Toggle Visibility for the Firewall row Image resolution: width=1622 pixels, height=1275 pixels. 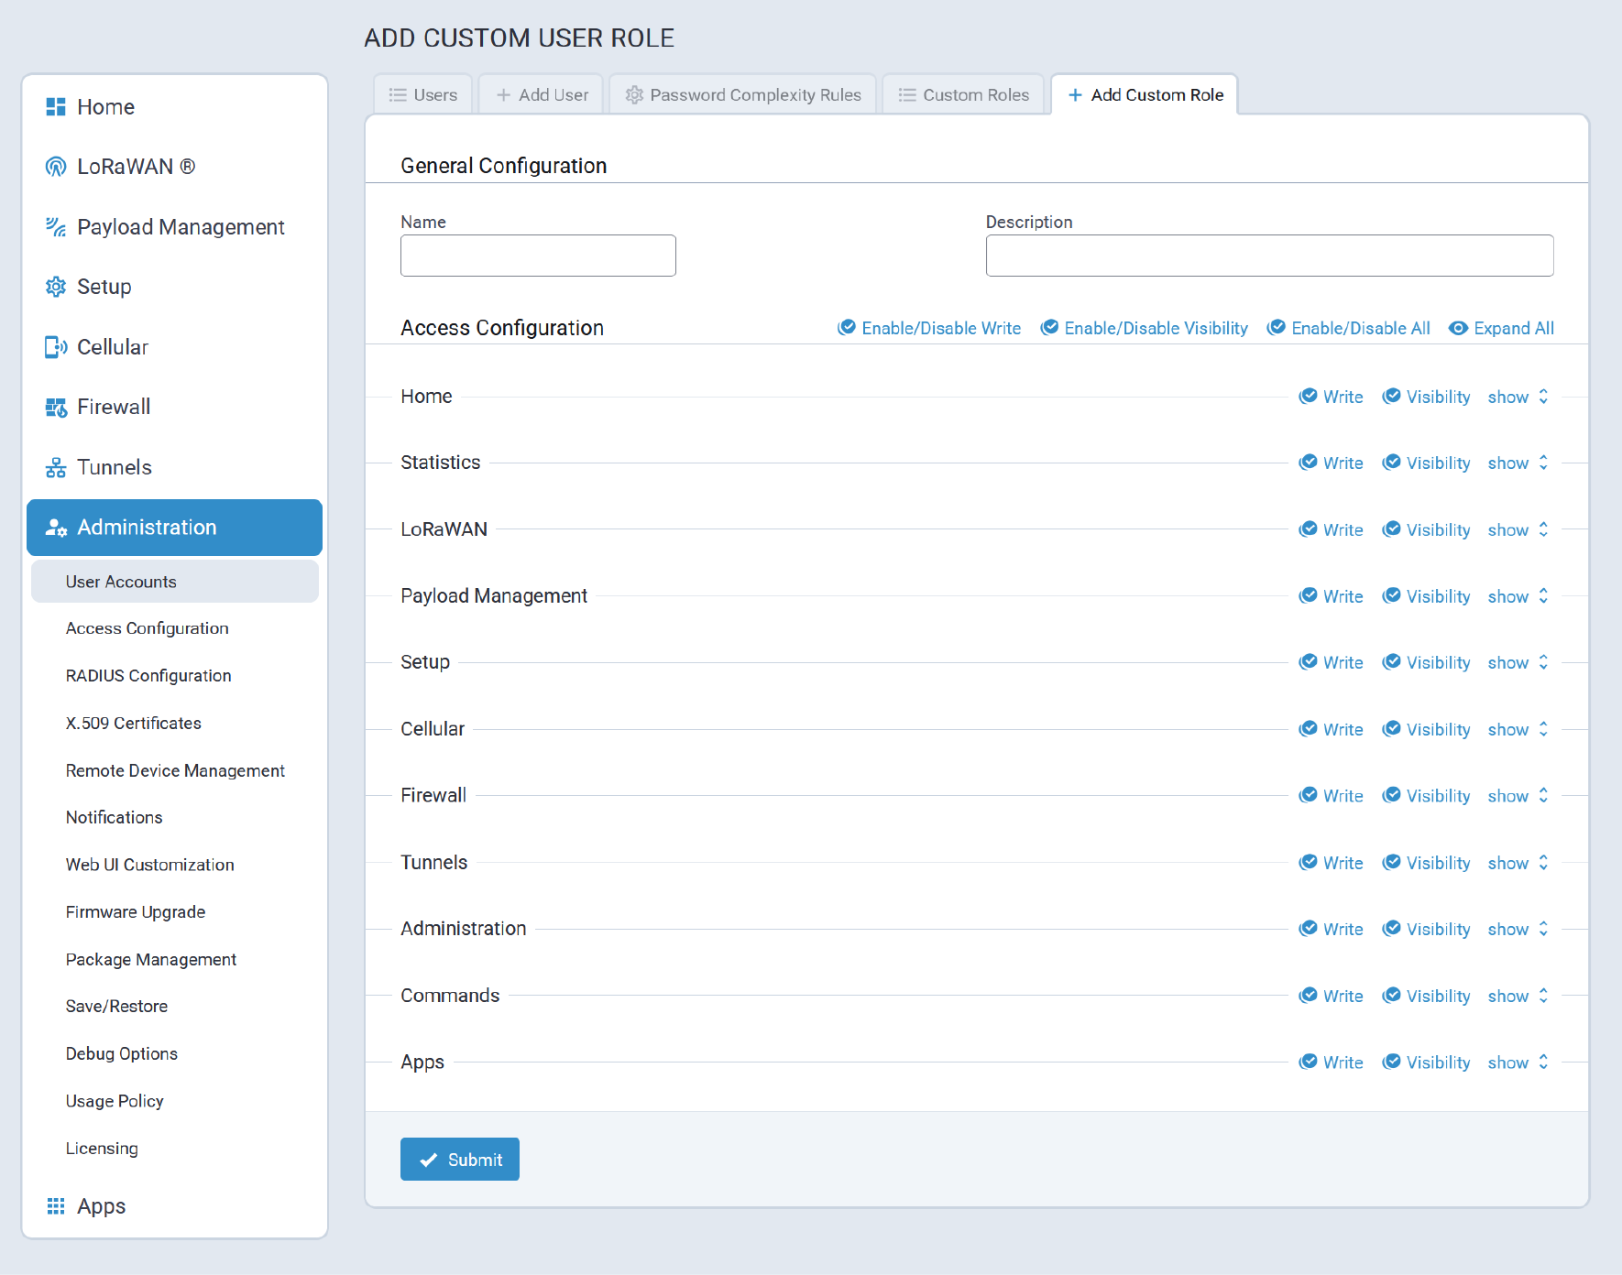pyautogui.click(x=1426, y=796)
